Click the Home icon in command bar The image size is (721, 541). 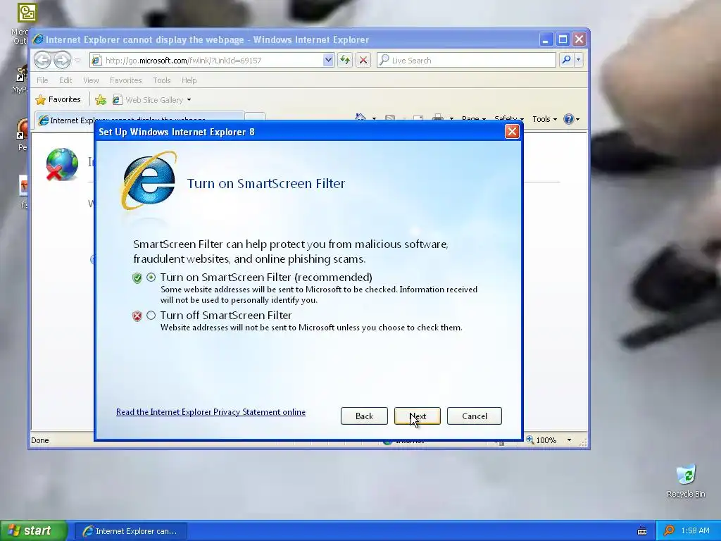point(361,118)
